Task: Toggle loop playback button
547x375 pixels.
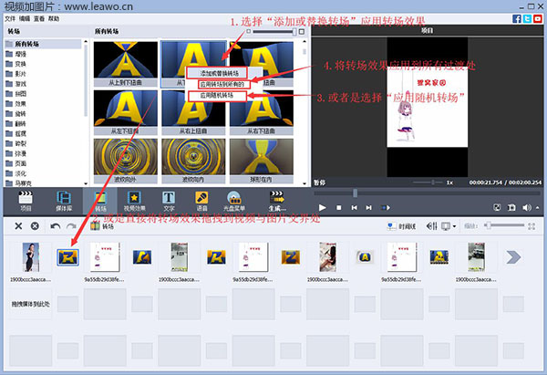Action: pyautogui.click(x=386, y=207)
